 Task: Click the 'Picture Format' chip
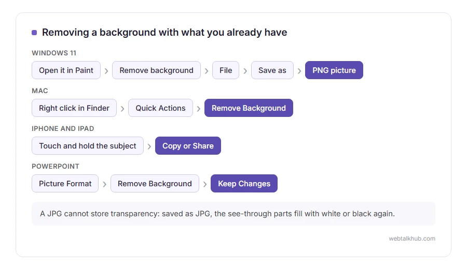tap(65, 184)
